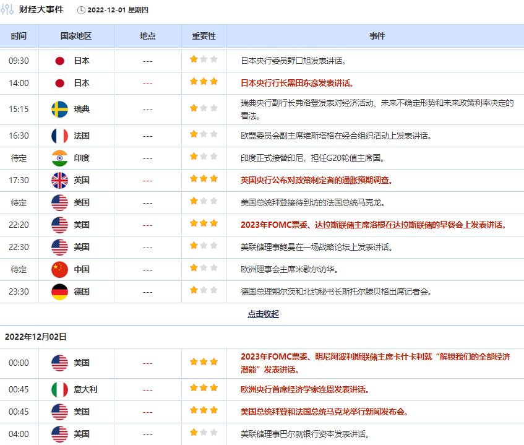
Task: Click the France flag icon
Action: coord(59,136)
